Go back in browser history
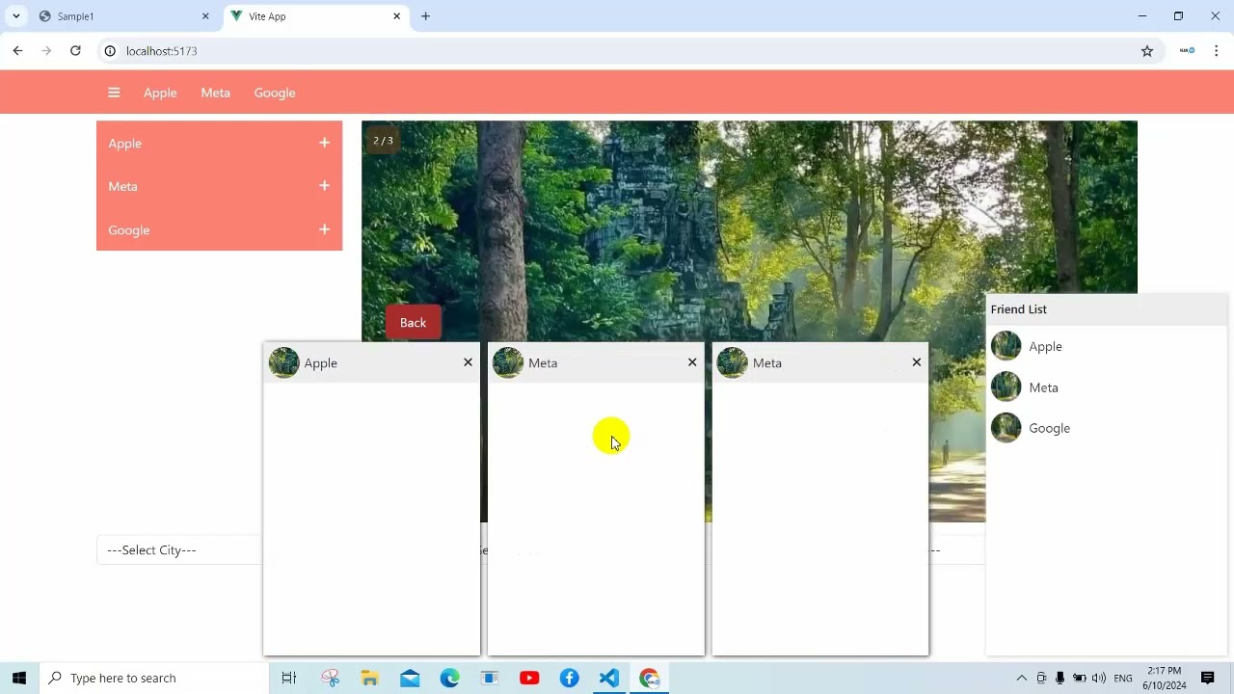The height and width of the screenshot is (694, 1234). click(17, 51)
